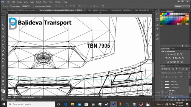Open the Filter menu
Image resolution: width=191 pixels, height=107 pixels.
click(x=45, y=2)
